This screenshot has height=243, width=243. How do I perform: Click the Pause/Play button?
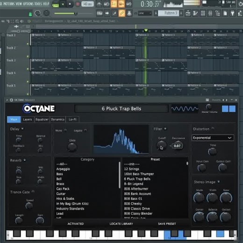click(x=63, y=4)
